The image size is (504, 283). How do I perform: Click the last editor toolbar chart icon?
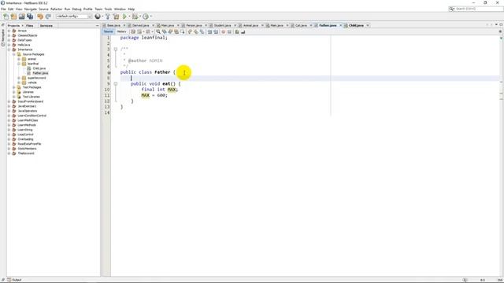243,31
